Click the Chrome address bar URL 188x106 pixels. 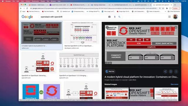[x=95, y=9]
